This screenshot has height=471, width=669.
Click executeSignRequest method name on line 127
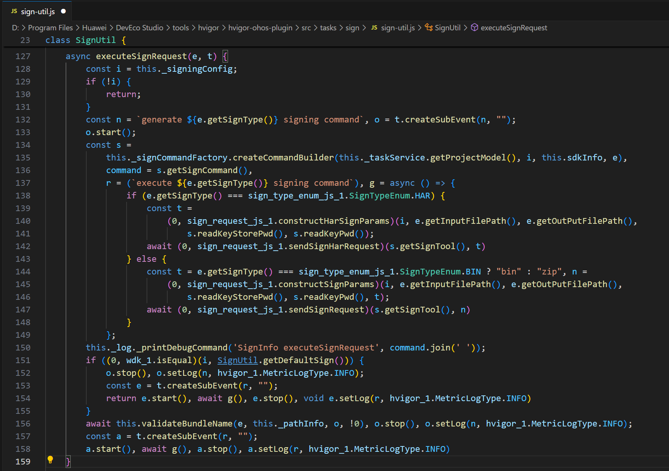point(141,56)
